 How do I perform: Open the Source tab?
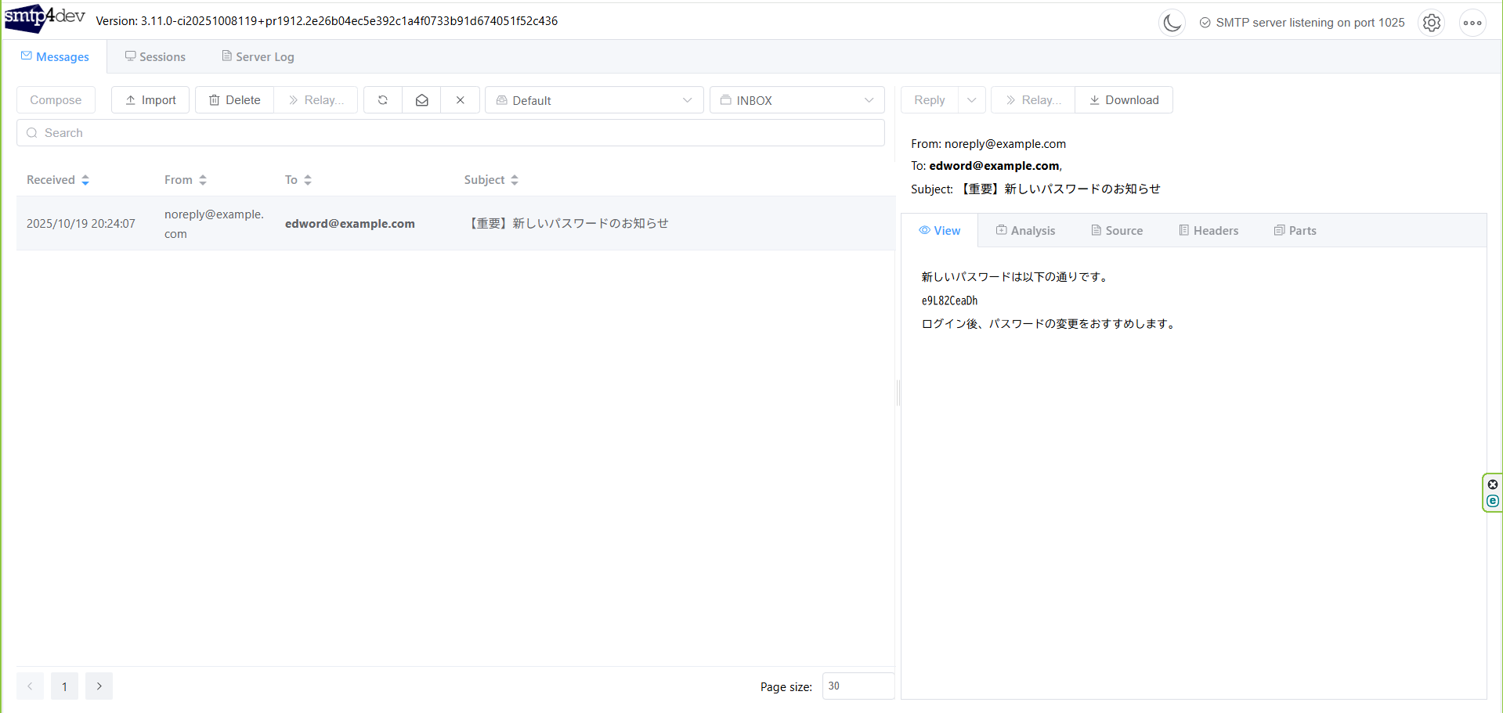(1117, 230)
